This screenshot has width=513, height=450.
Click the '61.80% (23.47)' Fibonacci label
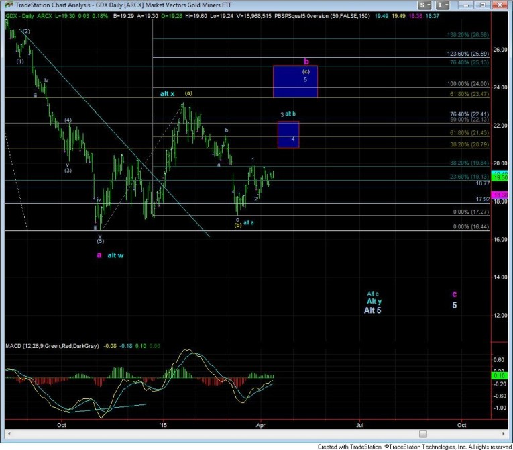(469, 94)
